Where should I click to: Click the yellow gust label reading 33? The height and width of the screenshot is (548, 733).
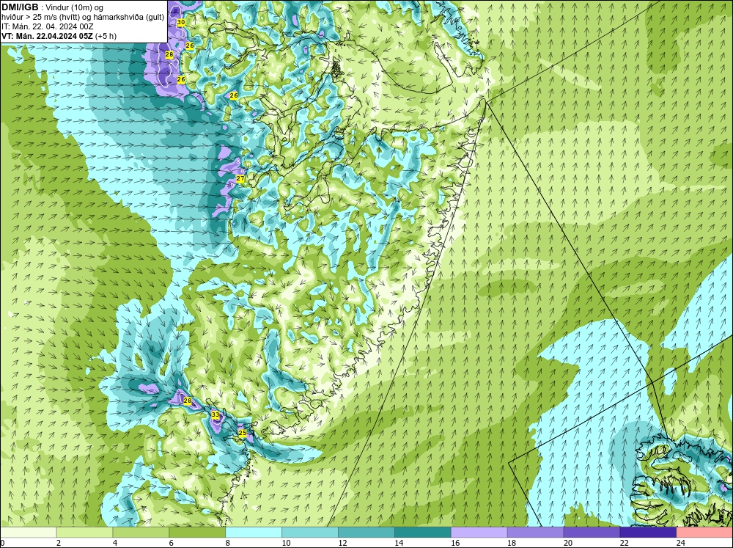click(x=215, y=414)
